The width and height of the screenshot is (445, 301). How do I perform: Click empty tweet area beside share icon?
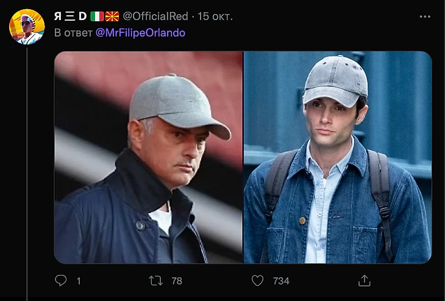[402, 280]
